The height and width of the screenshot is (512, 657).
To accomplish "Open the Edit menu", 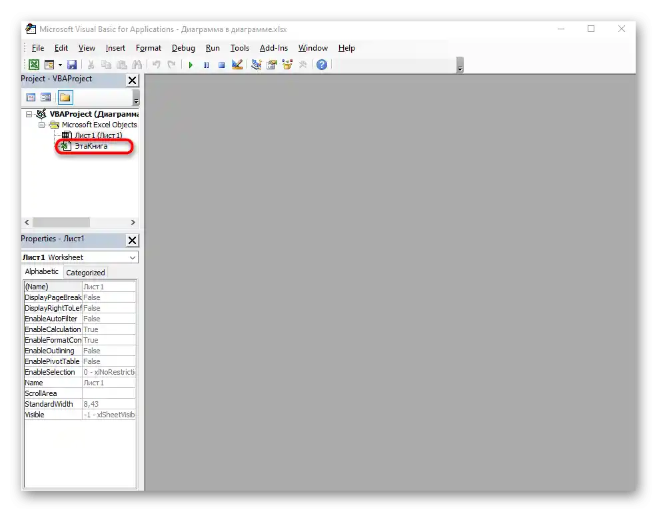I will point(61,48).
